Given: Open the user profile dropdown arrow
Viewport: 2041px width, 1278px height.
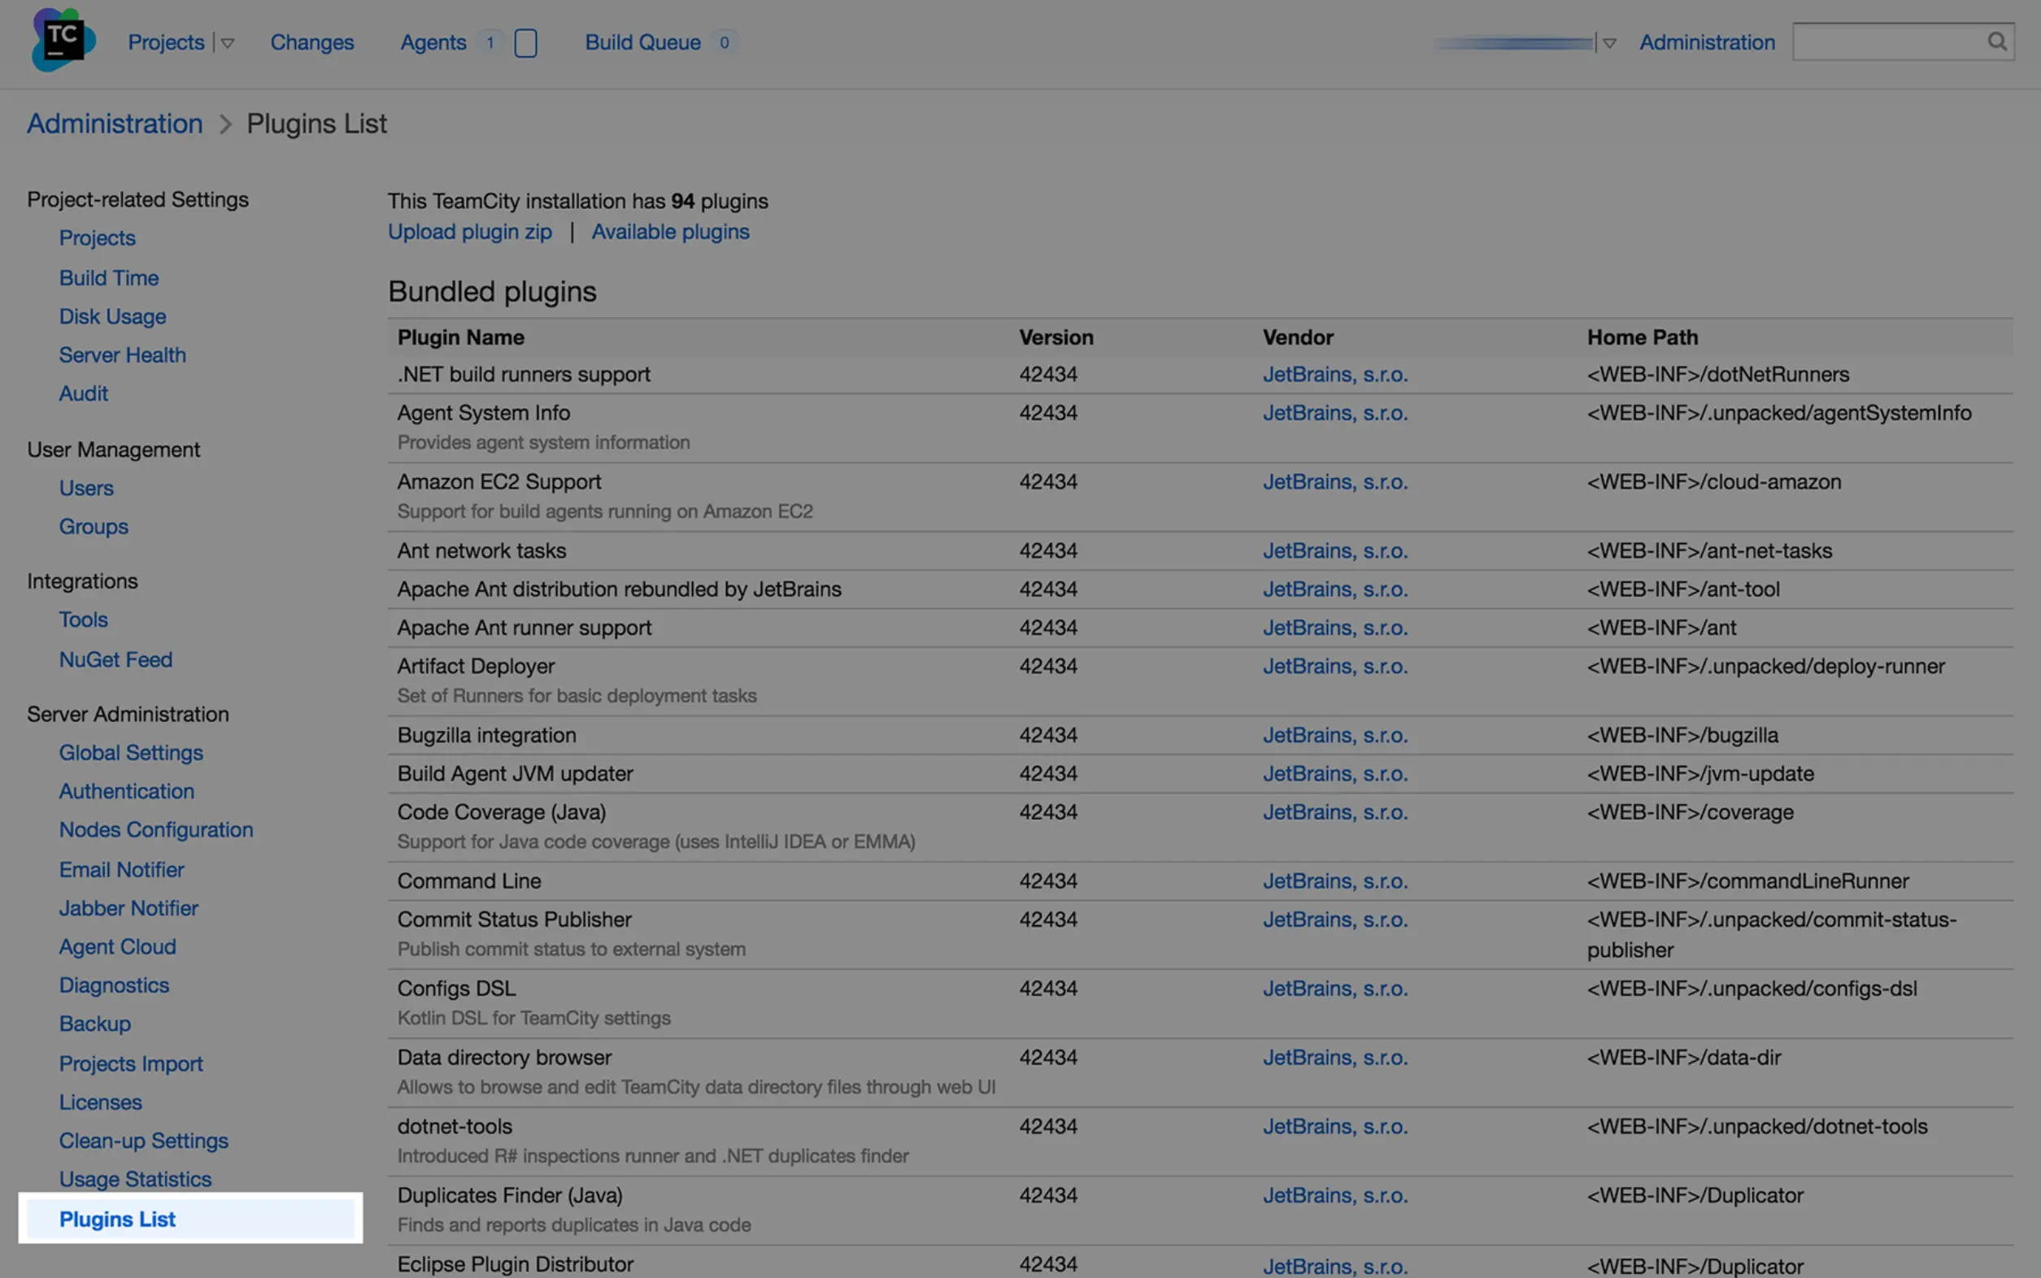Looking at the screenshot, I should pos(1609,43).
